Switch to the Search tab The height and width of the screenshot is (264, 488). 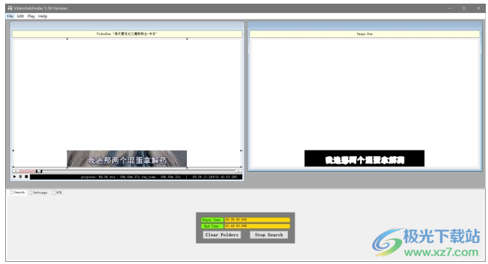coord(17,193)
